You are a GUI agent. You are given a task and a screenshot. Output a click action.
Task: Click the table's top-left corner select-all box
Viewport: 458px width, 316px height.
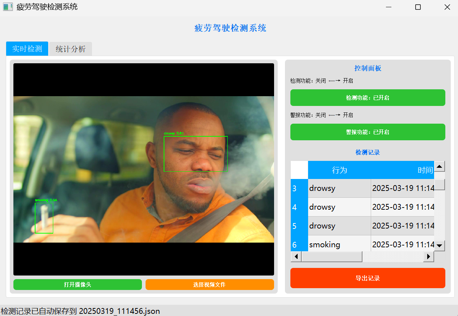coord(299,170)
